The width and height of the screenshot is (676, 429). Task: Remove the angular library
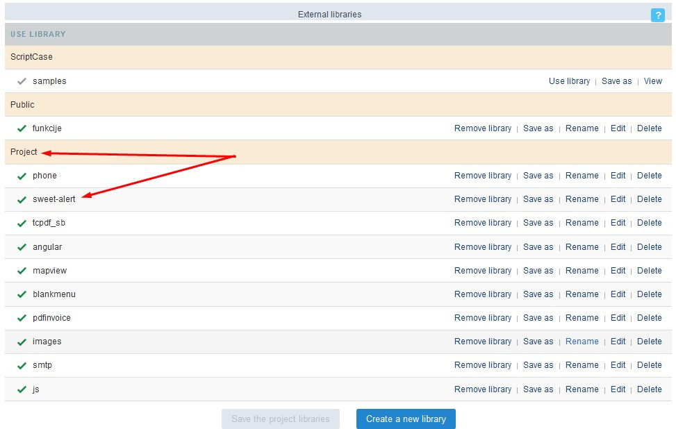point(483,247)
